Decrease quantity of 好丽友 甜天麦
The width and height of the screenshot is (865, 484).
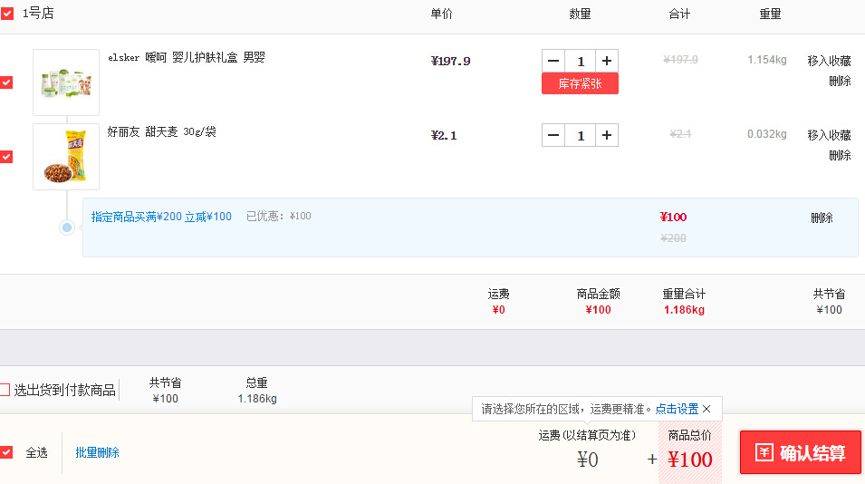point(553,135)
